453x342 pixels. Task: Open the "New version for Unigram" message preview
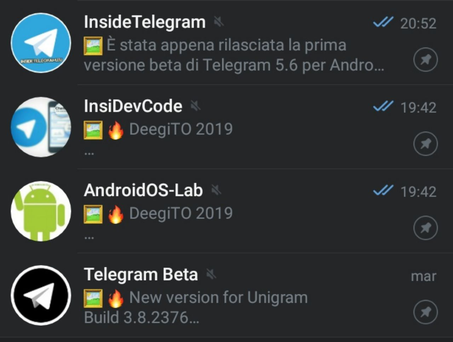218,298
